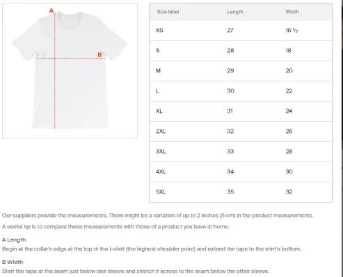Click the length value 35 for 5XL
Screen dimensions: 343x277
230,192
